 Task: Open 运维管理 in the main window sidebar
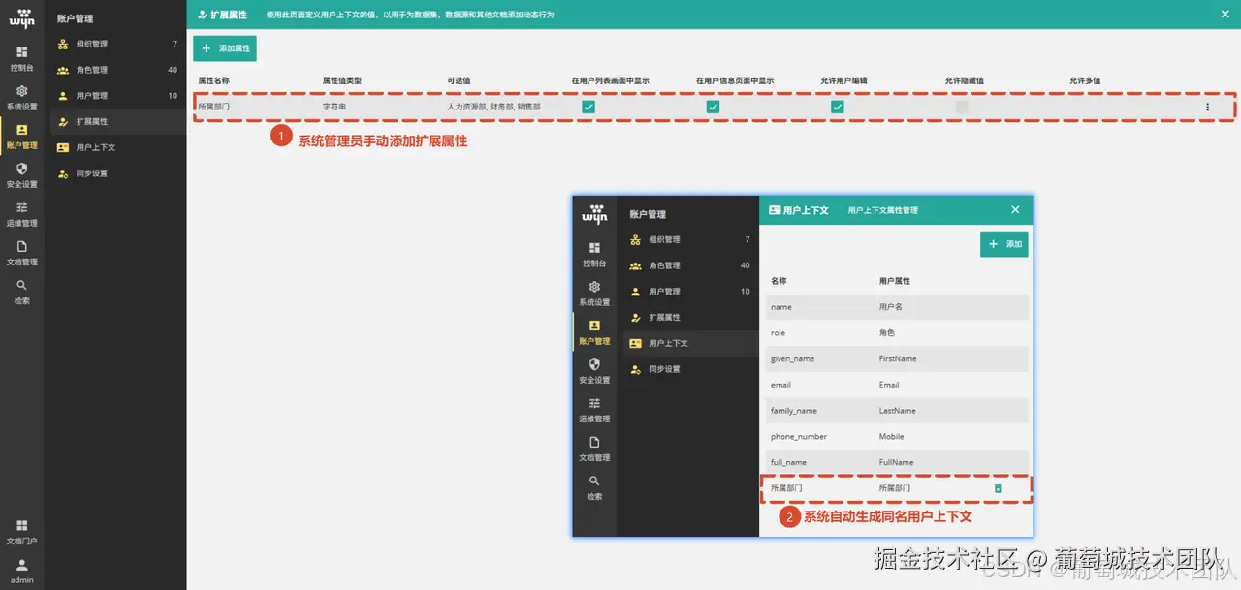(x=21, y=213)
